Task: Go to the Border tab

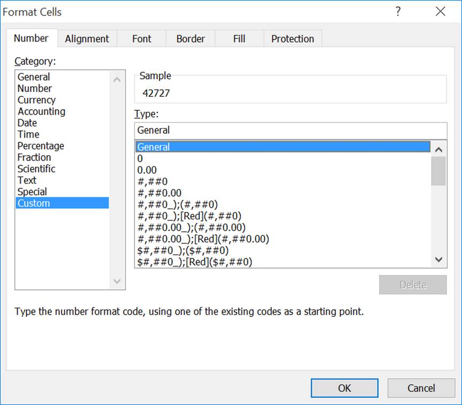Action: pyautogui.click(x=191, y=39)
